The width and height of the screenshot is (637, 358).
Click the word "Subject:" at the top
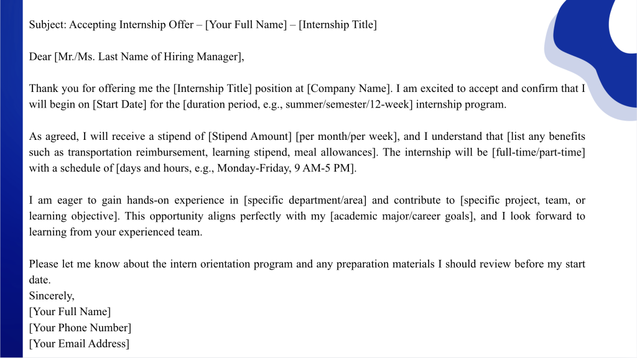click(47, 25)
